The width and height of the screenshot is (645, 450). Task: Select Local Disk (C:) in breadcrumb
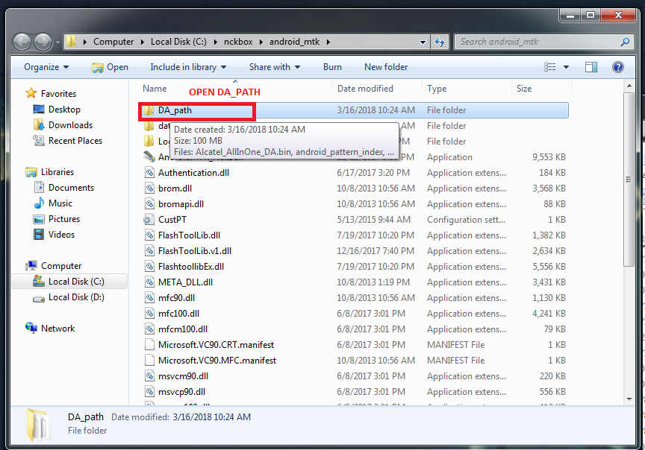click(178, 42)
